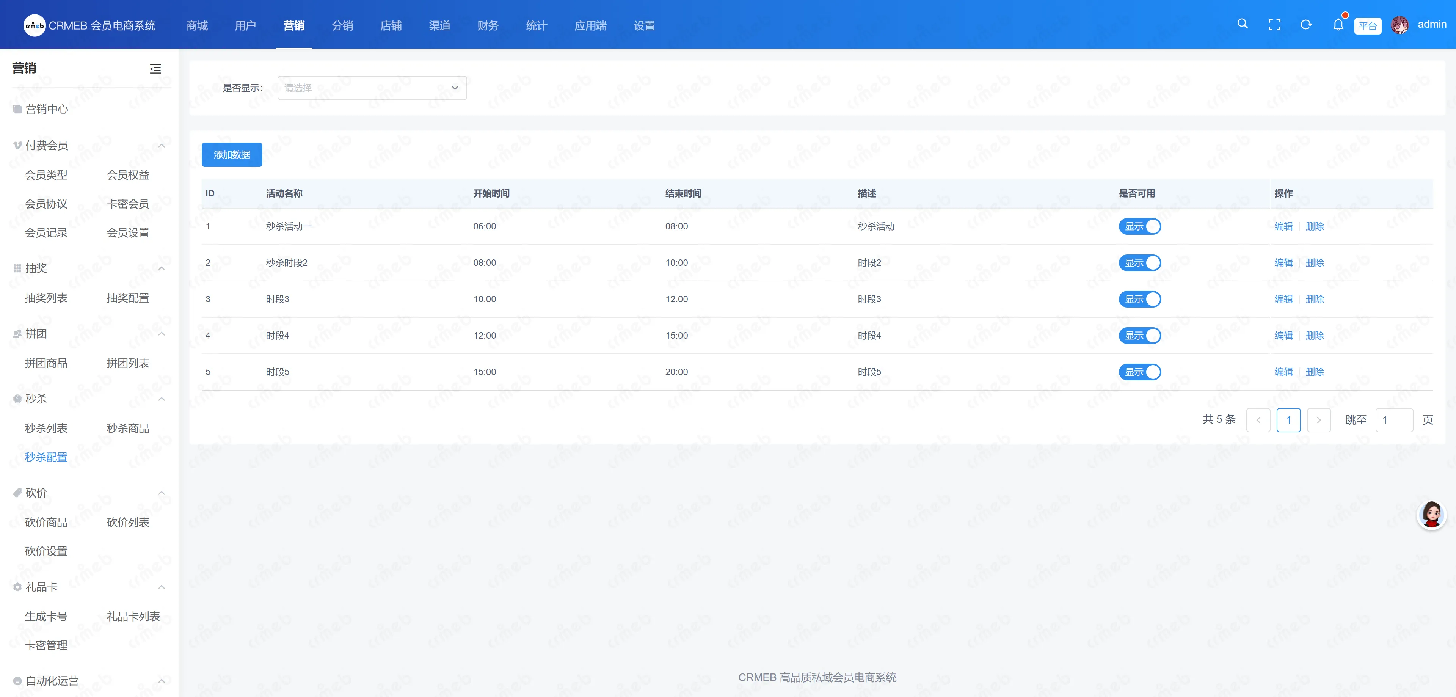
Task: Open the 拼团商品 sidebar item
Action: click(46, 363)
